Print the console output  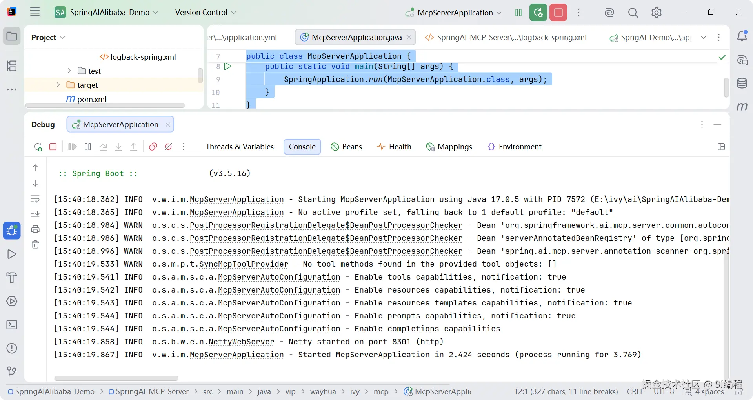pyautogui.click(x=35, y=229)
